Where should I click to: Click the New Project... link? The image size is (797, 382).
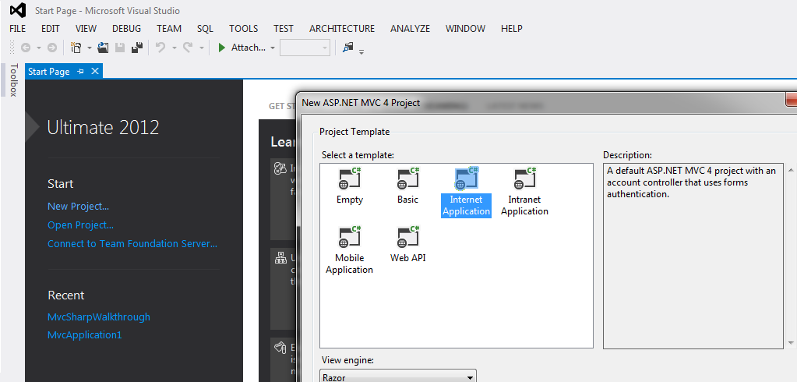(78, 206)
